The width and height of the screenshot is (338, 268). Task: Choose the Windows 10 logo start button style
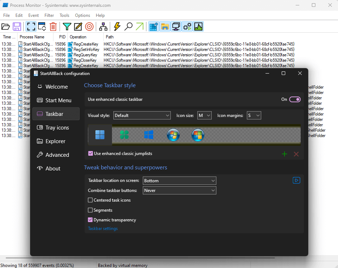pyautogui.click(x=149, y=135)
